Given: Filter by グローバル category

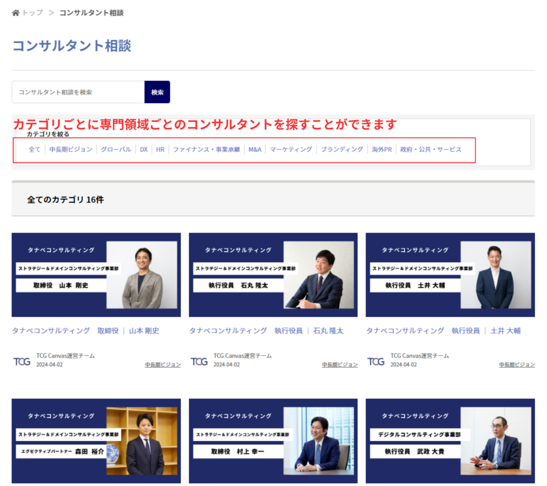Looking at the screenshot, I should 116,149.
